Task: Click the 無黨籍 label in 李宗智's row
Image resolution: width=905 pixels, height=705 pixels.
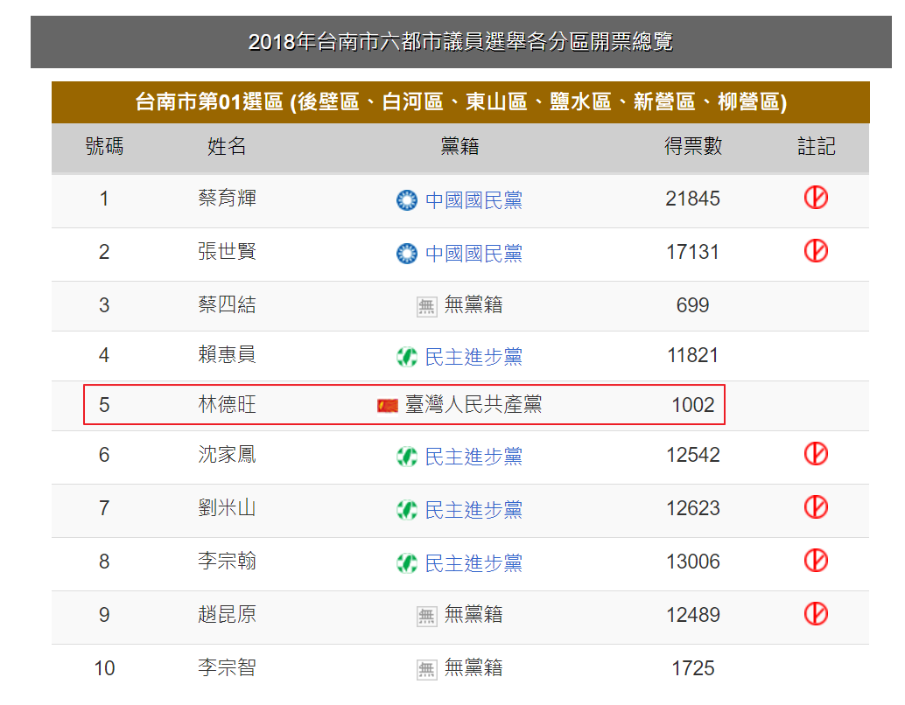Action: coord(474,667)
